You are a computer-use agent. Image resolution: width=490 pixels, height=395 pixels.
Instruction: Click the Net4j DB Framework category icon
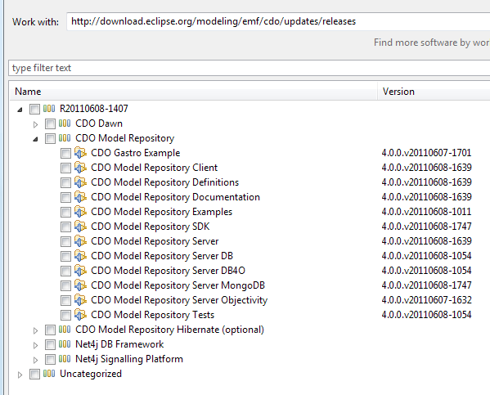coord(65,344)
